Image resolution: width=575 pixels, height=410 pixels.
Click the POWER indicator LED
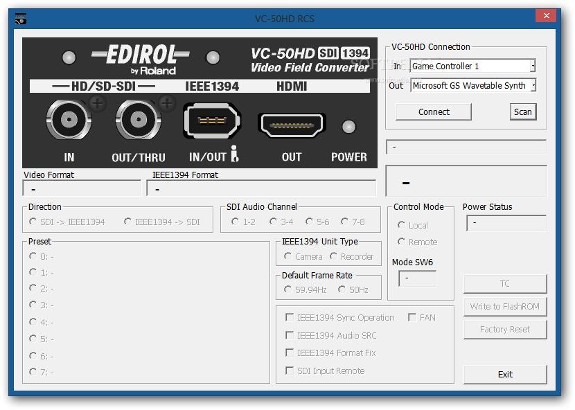pos(348,127)
